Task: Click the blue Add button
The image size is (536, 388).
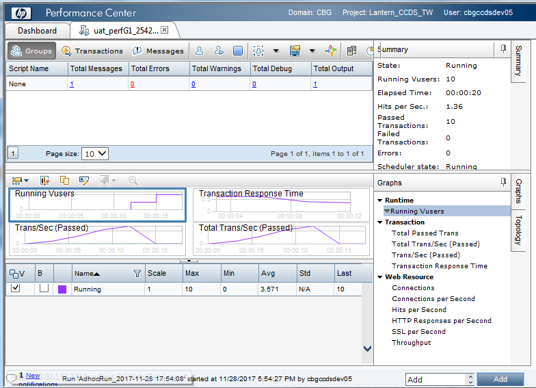Action: point(500,379)
